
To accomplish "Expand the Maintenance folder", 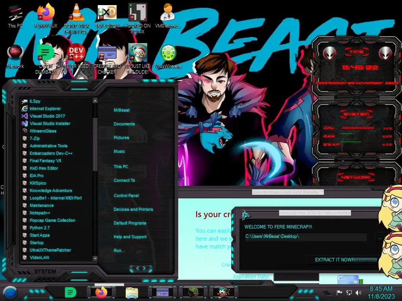I will coord(42,205).
